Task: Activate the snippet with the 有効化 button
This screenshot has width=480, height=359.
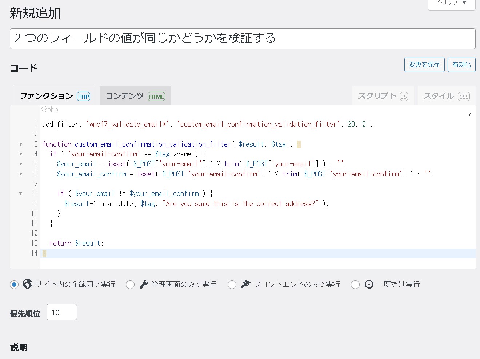Action: [461, 65]
